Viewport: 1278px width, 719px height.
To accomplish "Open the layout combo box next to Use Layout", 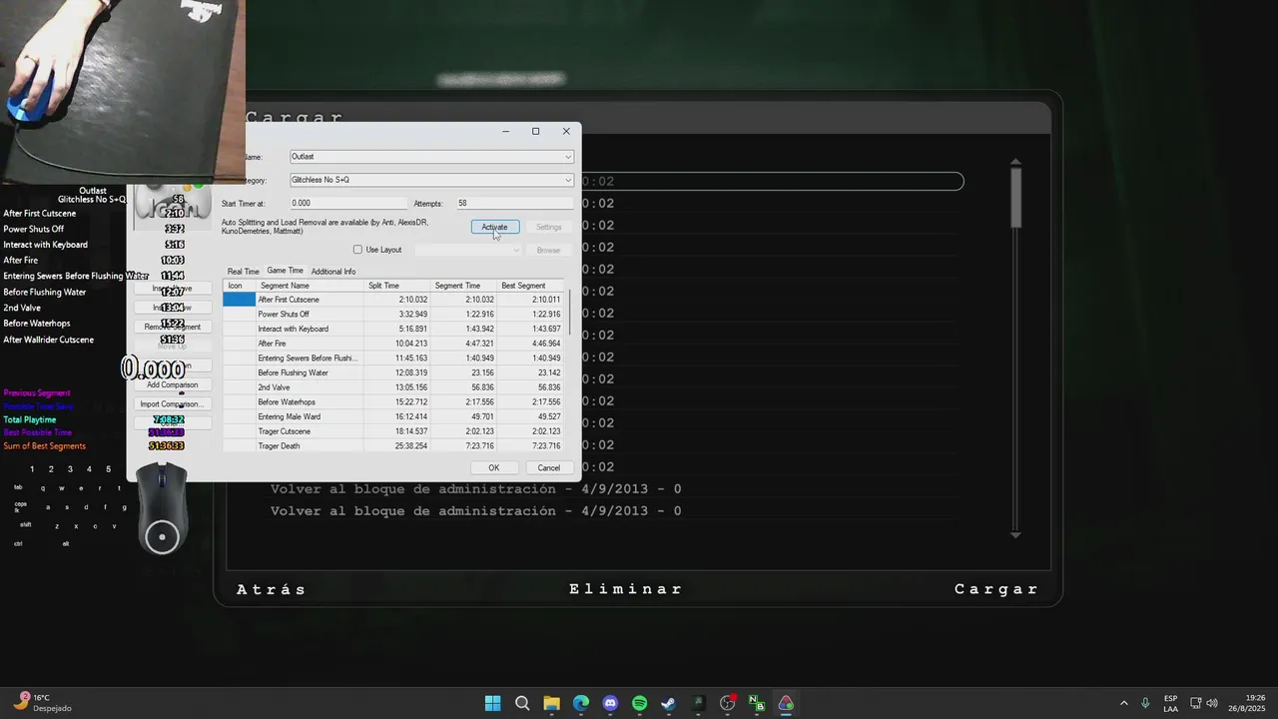I will 468,250.
